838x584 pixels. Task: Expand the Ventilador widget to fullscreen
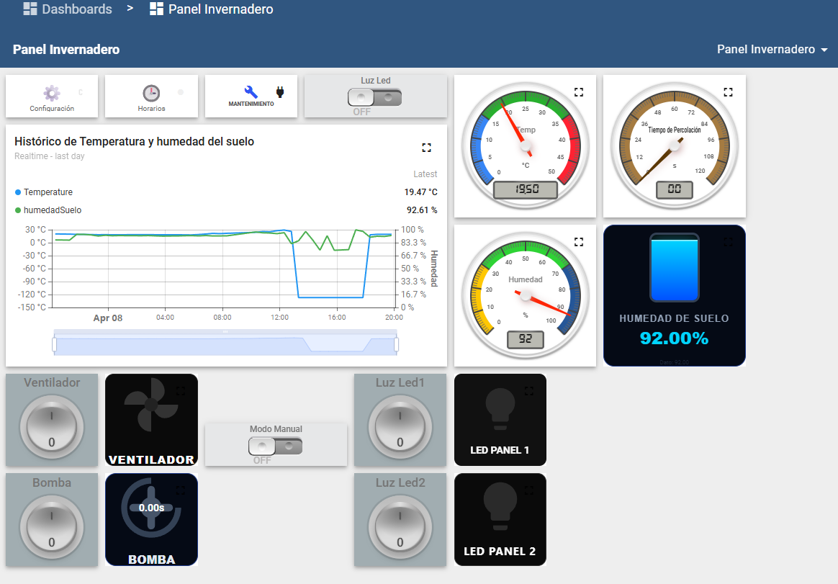[x=180, y=390]
